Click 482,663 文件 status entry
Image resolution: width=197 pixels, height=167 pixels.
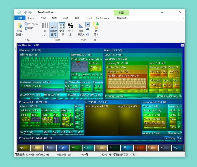[x=65, y=154]
